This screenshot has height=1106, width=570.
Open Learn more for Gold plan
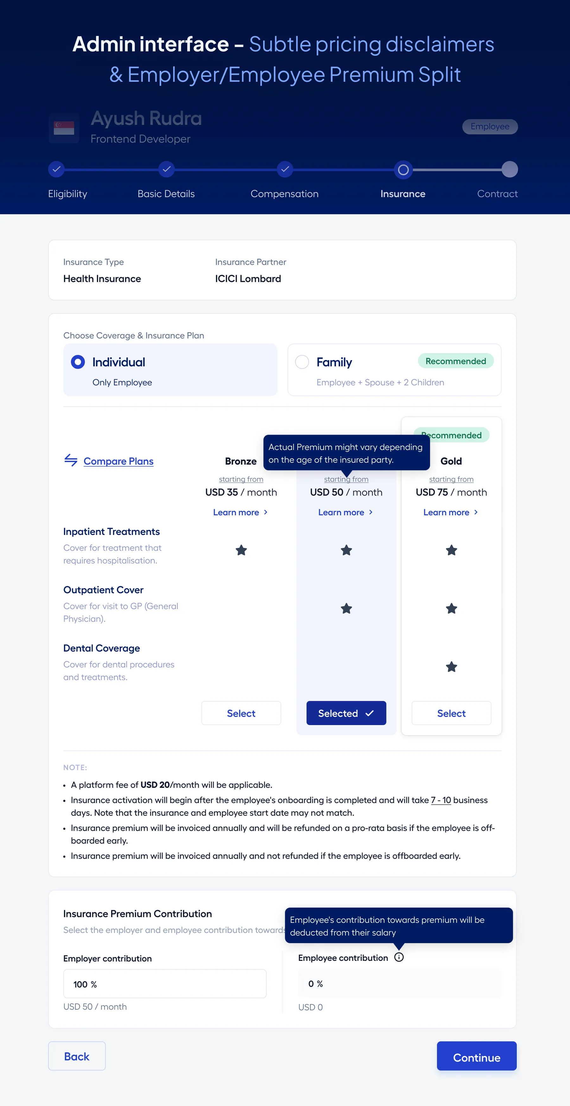[451, 512]
